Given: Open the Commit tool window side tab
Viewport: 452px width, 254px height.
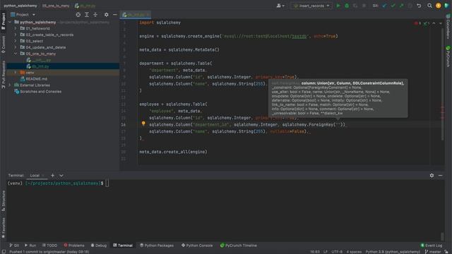Looking at the screenshot, I should point(3,44).
